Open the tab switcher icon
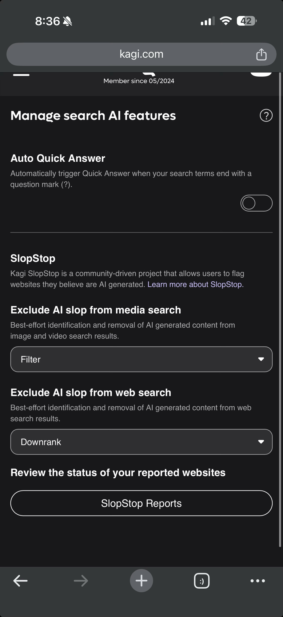Screen dimensions: 283x617 click(202, 581)
